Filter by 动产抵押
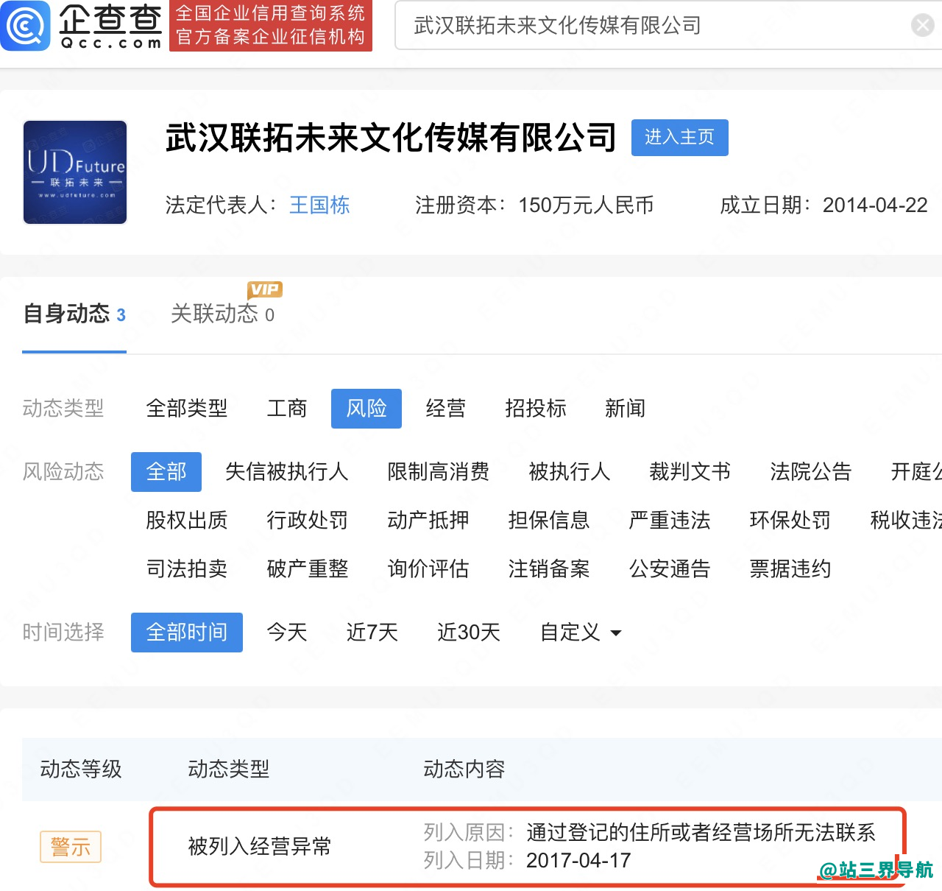This screenshot has height=891, width=942. pyautogui.click(x=428, y=520)
